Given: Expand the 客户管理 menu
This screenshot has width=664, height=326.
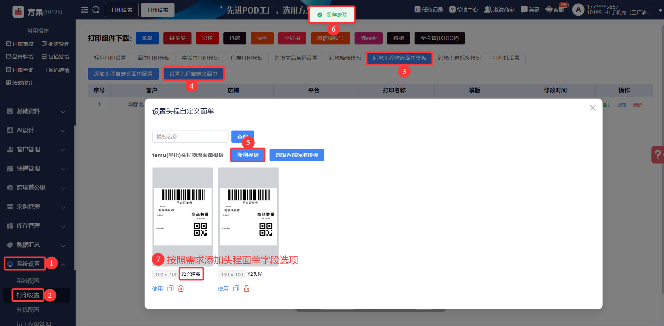Looking at the screenshot, I should (36, 150).
